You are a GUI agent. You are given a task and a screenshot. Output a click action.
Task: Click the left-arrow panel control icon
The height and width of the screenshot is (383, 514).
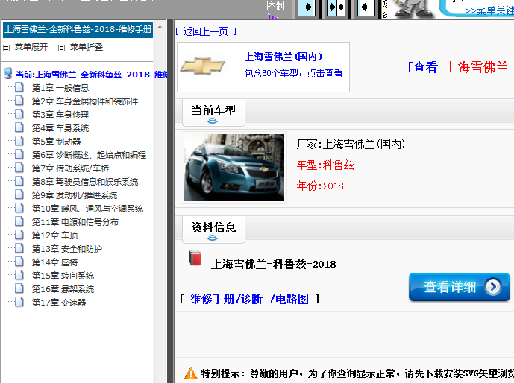[366, 7]
